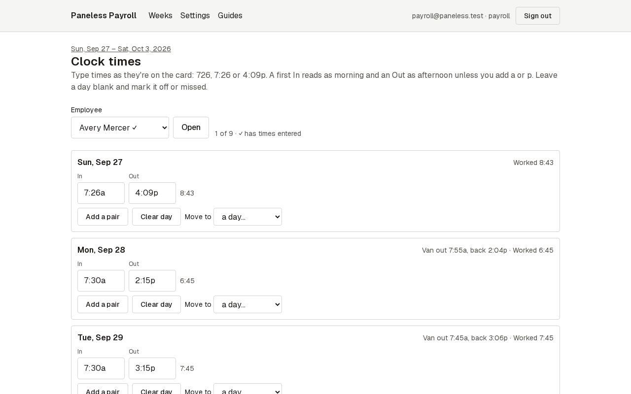Edit the Monday Out time 2:15p
Screen dimensions: 631x394
(152, 281)
